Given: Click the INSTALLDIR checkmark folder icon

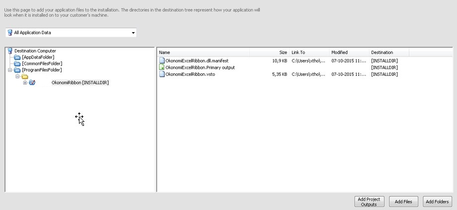Looking at the screenshot, I should 32,83.
